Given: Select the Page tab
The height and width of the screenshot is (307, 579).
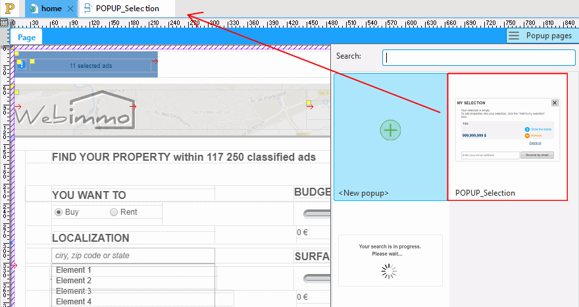Looking at the screenshot, I should coord(27,37).
